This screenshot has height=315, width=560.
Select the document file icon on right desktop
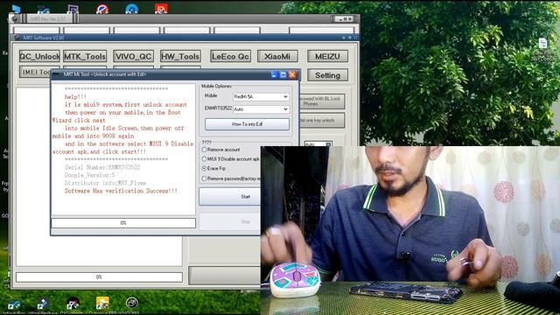[x=542, y=44]
